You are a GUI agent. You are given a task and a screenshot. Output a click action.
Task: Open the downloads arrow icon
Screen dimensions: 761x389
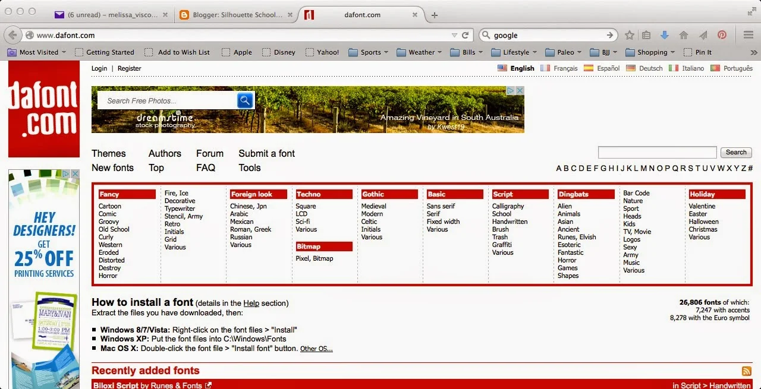pyautogui.click(x=665, y=35)
